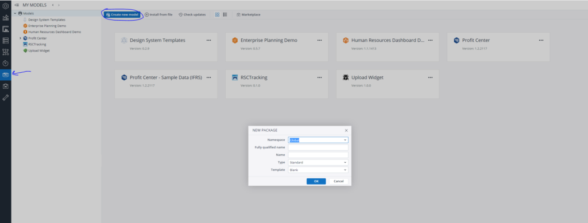The width and height of the screenshot is (588, 223).
Task: Open the Enterprise Planning Demo card title
Action: [269, 40]
